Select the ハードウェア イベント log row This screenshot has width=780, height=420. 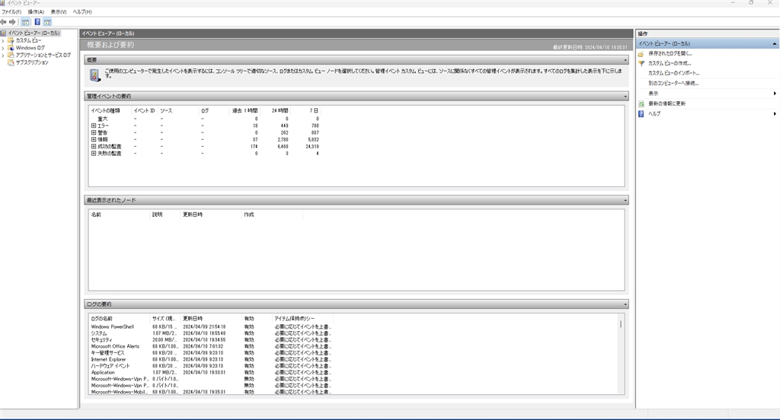click(x=210, y=366)
